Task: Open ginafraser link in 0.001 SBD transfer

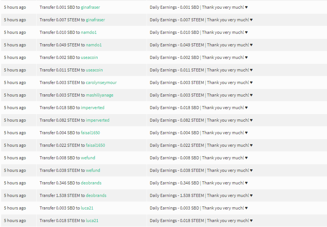Action: [x=90, y=7]
